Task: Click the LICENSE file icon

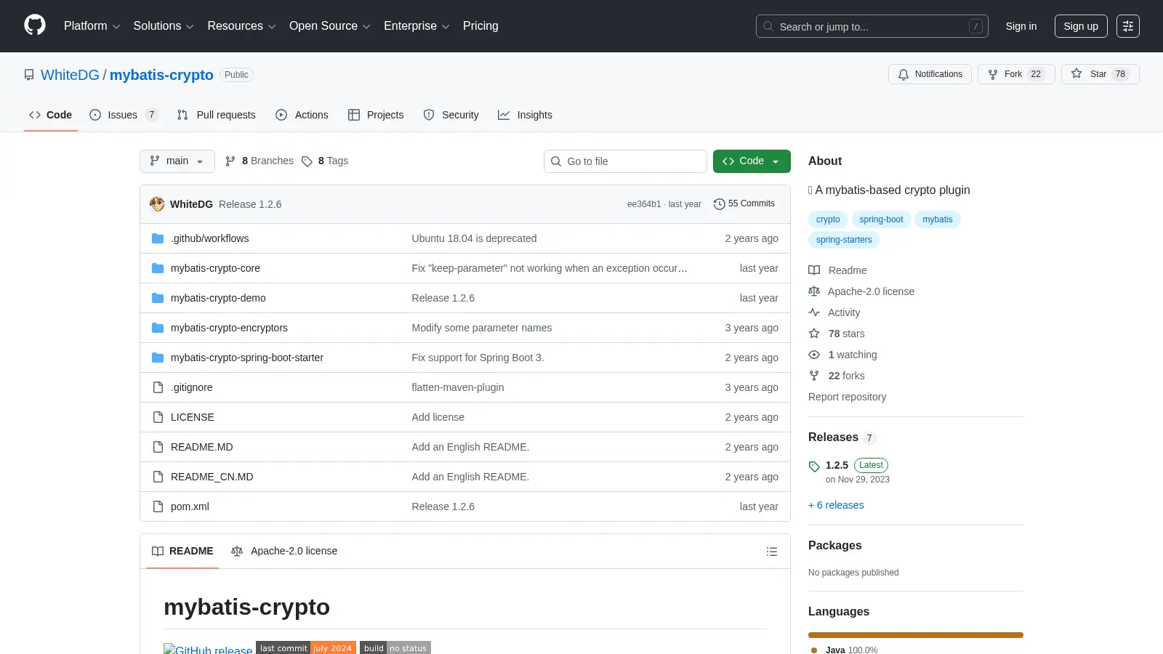Action: [x=158, y=417]
